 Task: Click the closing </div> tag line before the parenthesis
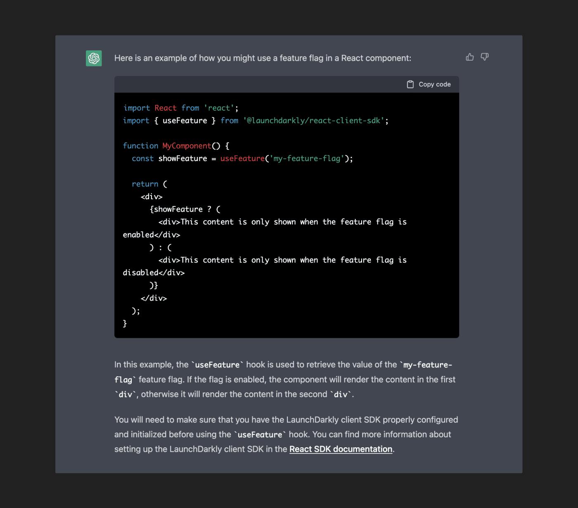point(154,298)
